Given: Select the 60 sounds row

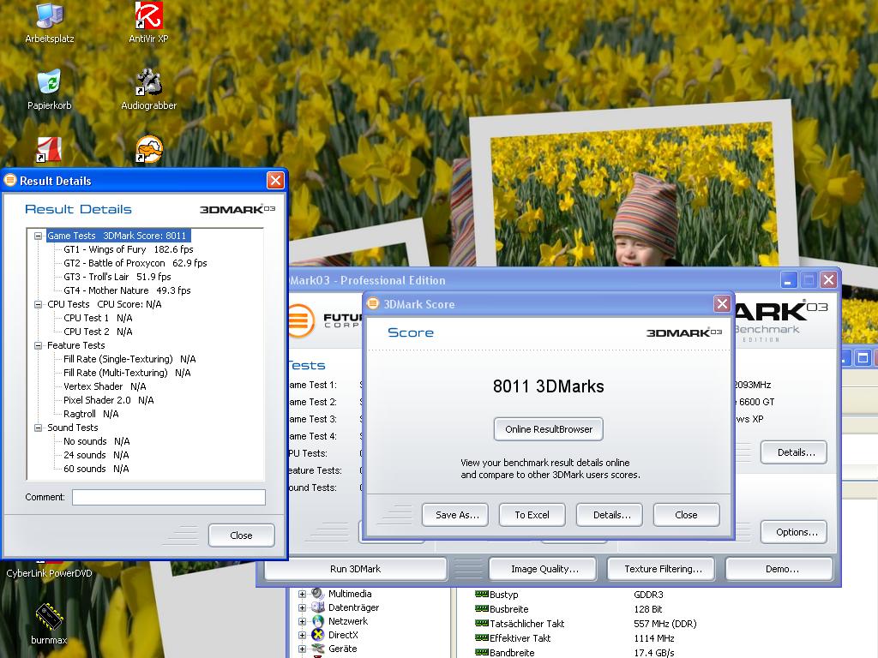Looking at the screenshot, I should pyautogui.click(x=96, y=469).
